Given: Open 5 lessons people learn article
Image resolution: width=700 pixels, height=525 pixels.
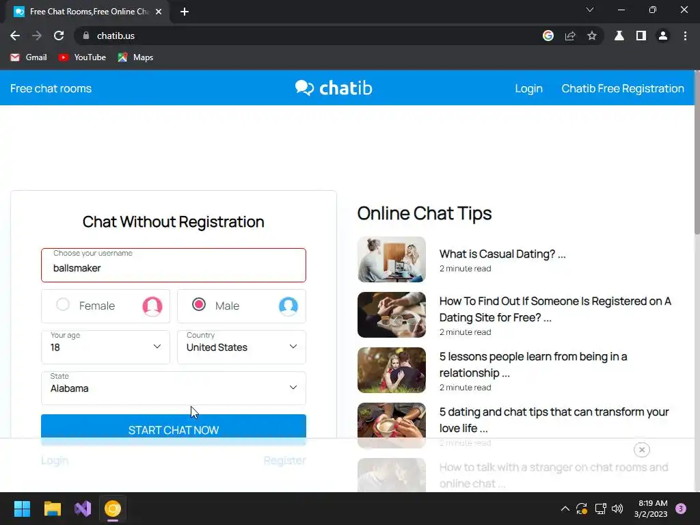Looking at the screenshot, I should (533, 365).
